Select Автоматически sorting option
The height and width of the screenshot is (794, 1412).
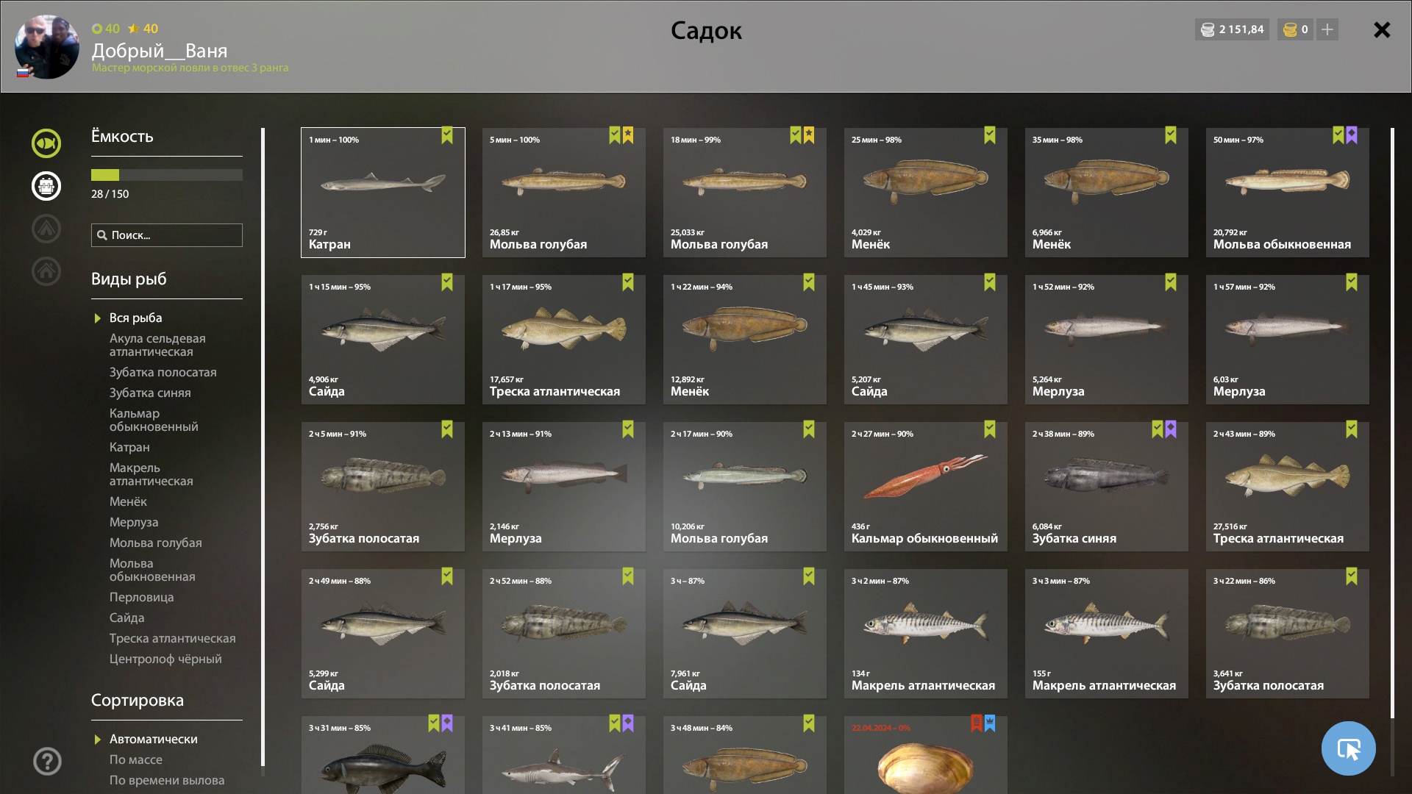click(153, 739)
